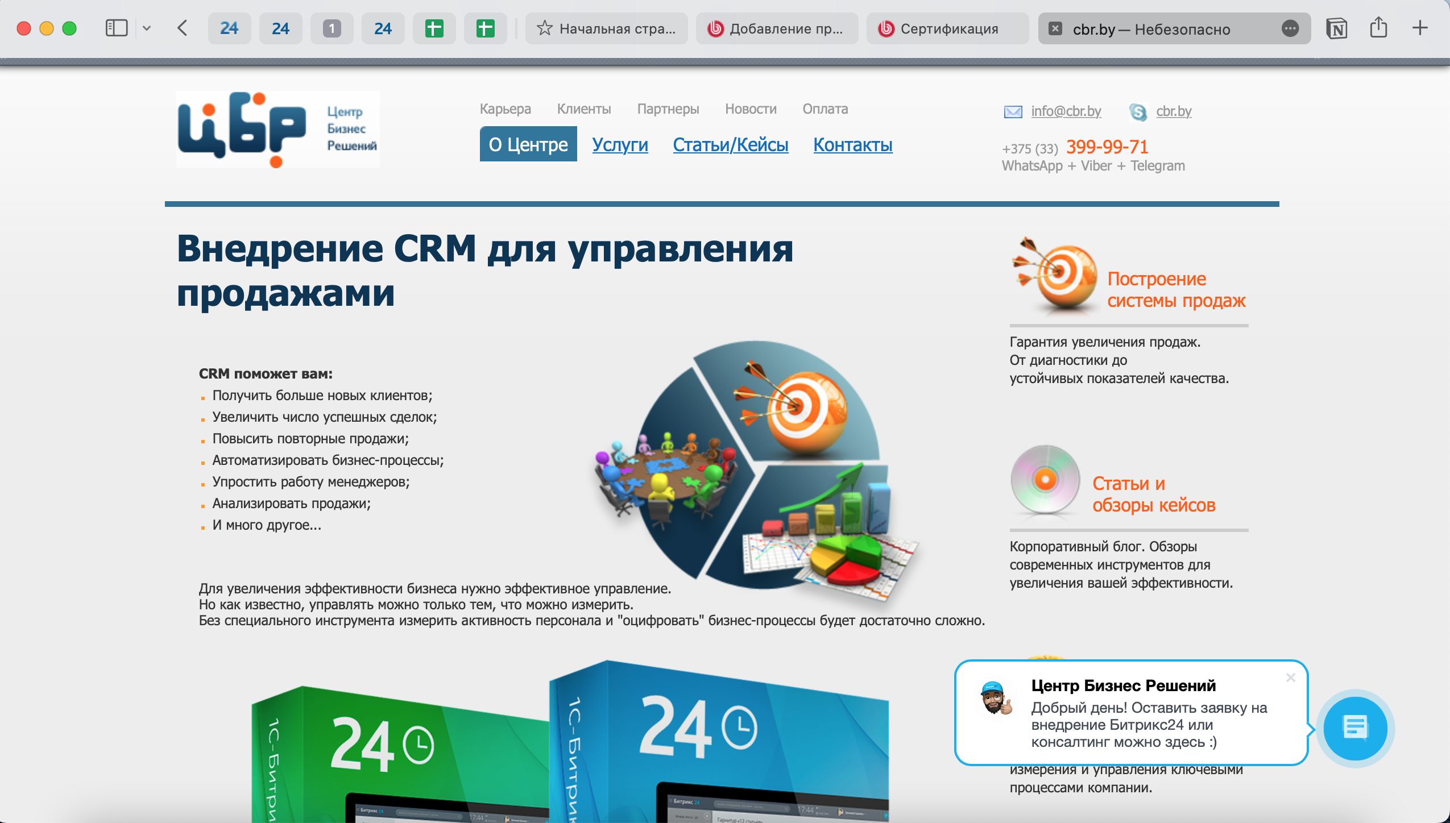This screenshot has width=1450, height=823.
Task: Switch to the Добавление пр... tab
Action: (x=777, y=28)
